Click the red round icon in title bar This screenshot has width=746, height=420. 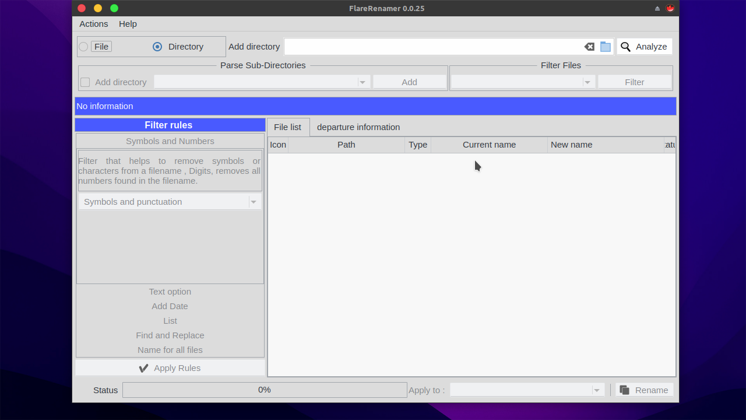point(670,8)
